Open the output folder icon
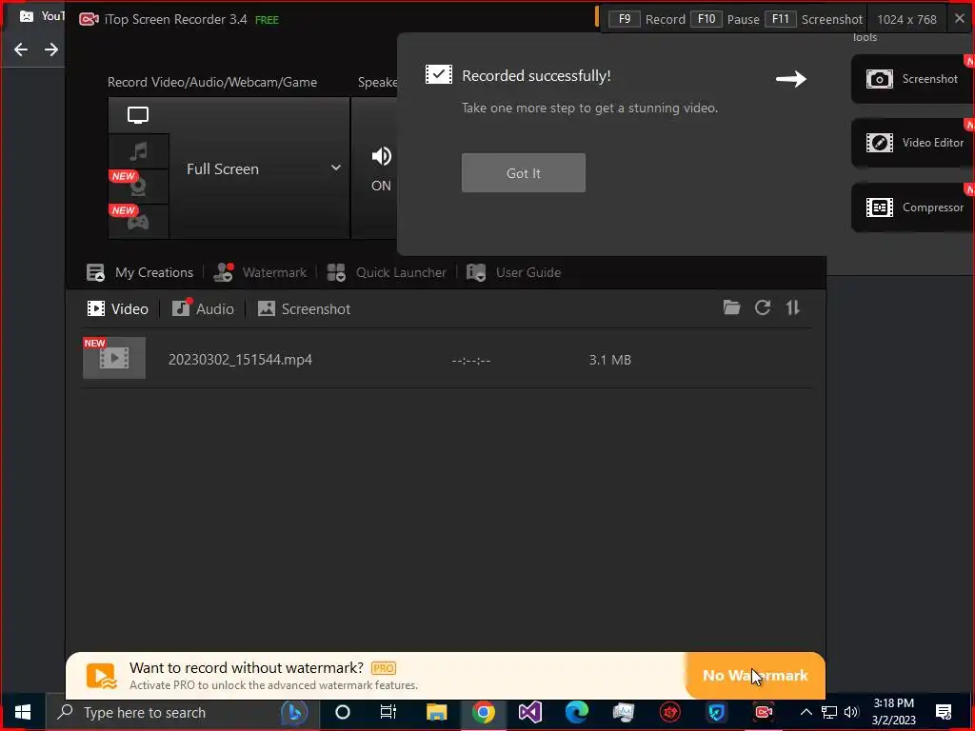The height and width of the screenshot is (731, 975). coord(731,307)
